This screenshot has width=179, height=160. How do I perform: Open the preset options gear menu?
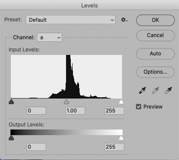[x=124, y=20]
